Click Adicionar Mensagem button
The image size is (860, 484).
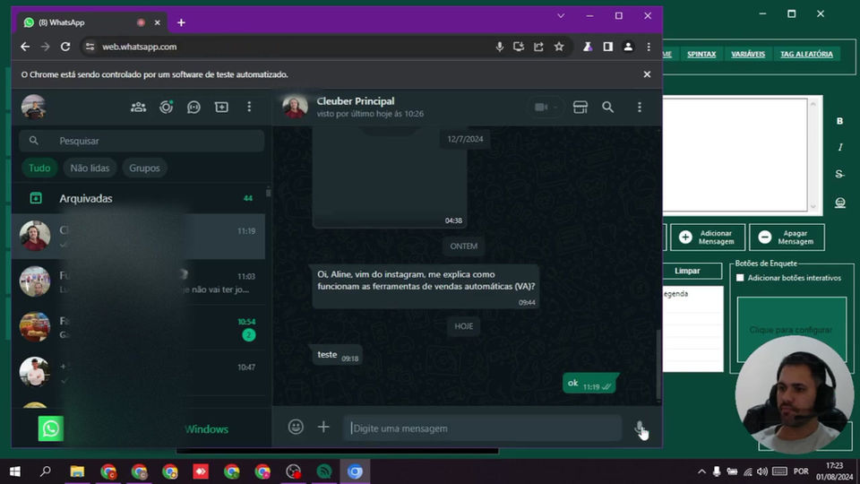click(x=708, y=237)
